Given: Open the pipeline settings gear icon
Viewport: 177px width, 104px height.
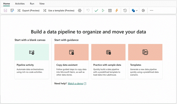Looking at the screenshot, I should (80, 10).
